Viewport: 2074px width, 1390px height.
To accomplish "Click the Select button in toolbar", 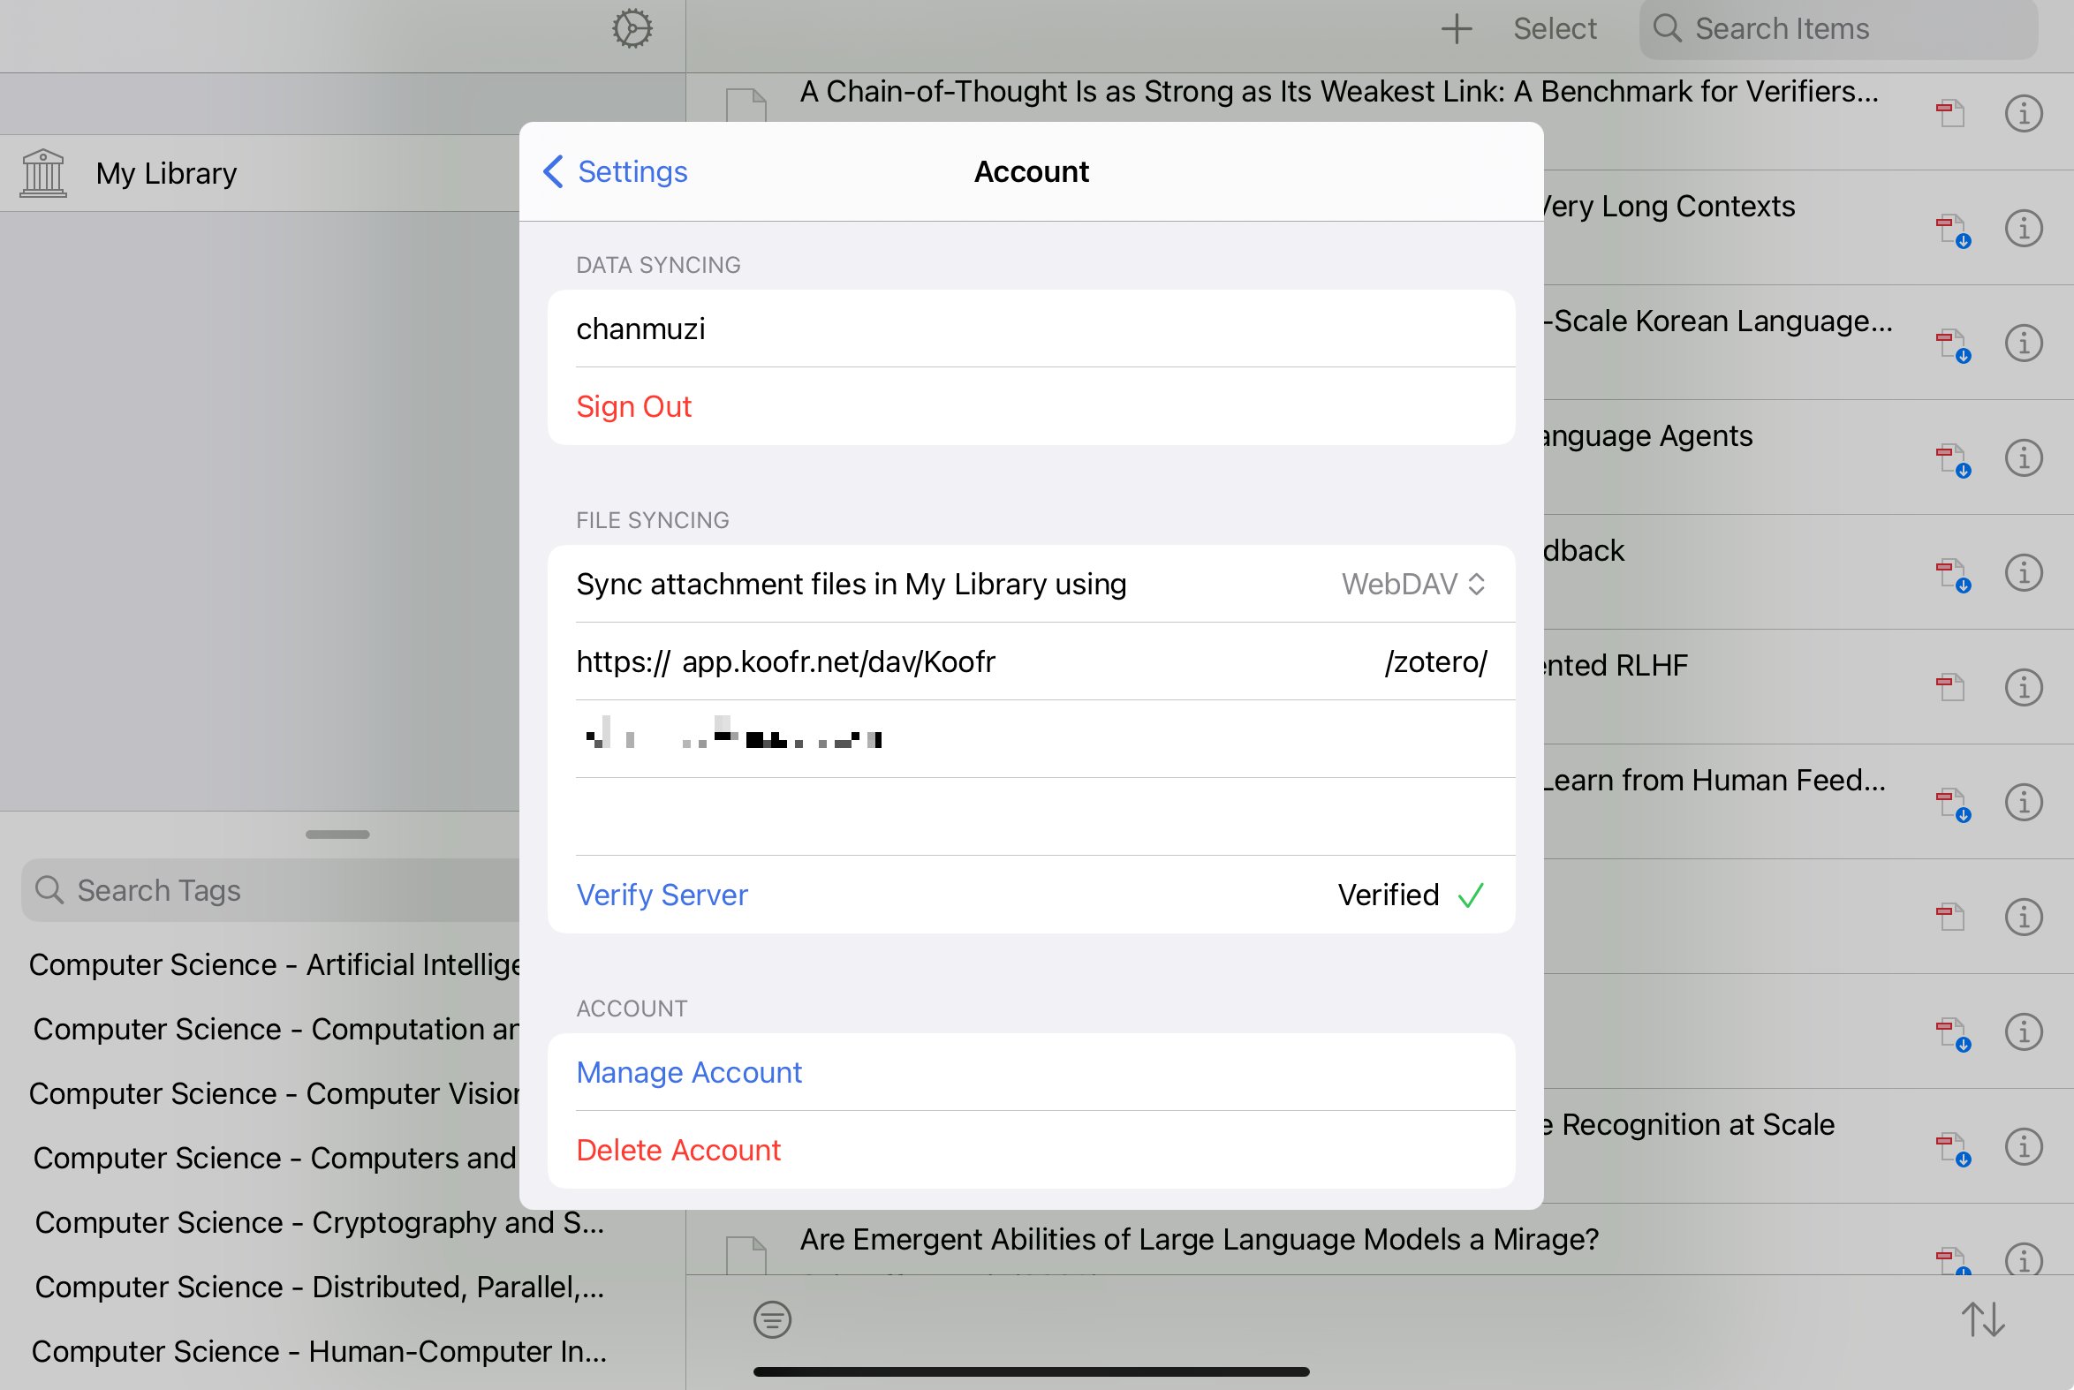I will click(x=1554, y=28).
